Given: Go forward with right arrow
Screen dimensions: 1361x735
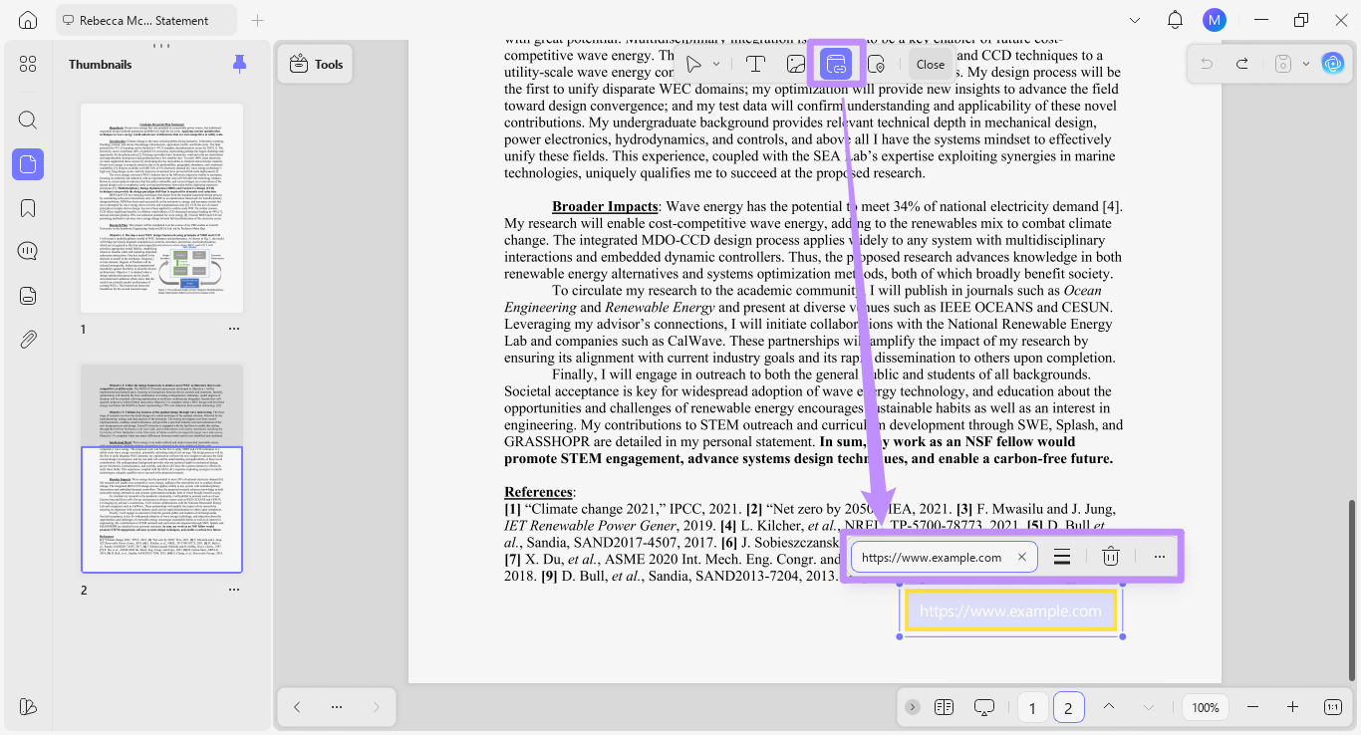Looking at the screenshot, I should [376, 706].
